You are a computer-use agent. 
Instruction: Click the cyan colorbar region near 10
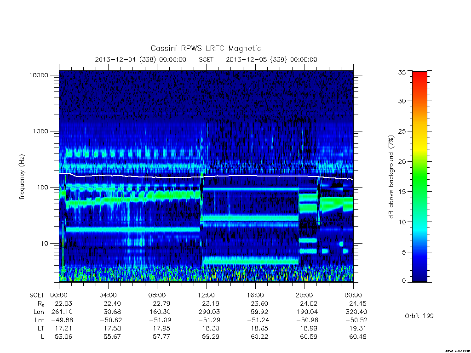(x=419, y=222)
